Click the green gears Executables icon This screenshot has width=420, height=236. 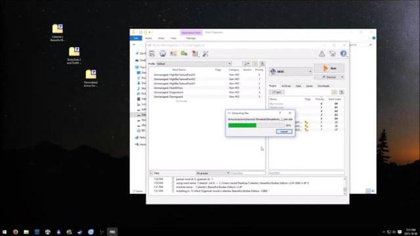pyautogui.click(x=184, y=54)
